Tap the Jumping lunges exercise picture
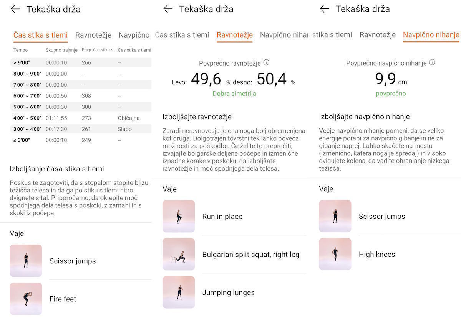 (x=179, y=292)
